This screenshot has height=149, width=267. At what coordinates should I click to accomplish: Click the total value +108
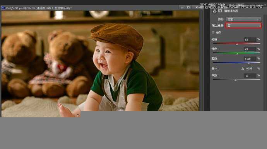coord(249,68)
